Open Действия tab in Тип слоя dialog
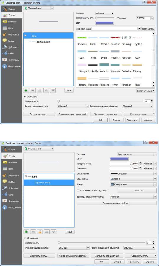This screenshot has width=159, height=266. (11, 188)
